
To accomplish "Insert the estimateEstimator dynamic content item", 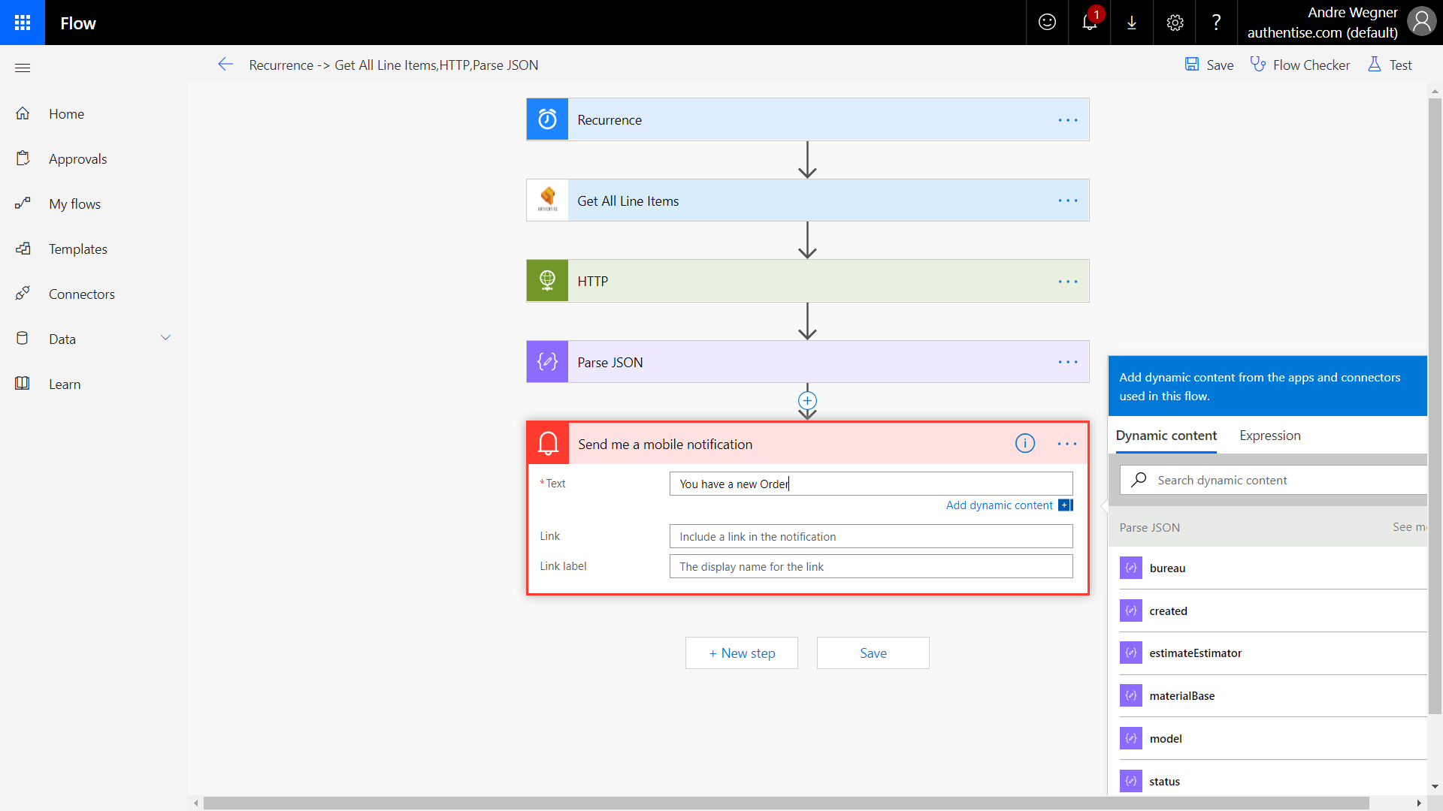I will (1273, 653).
